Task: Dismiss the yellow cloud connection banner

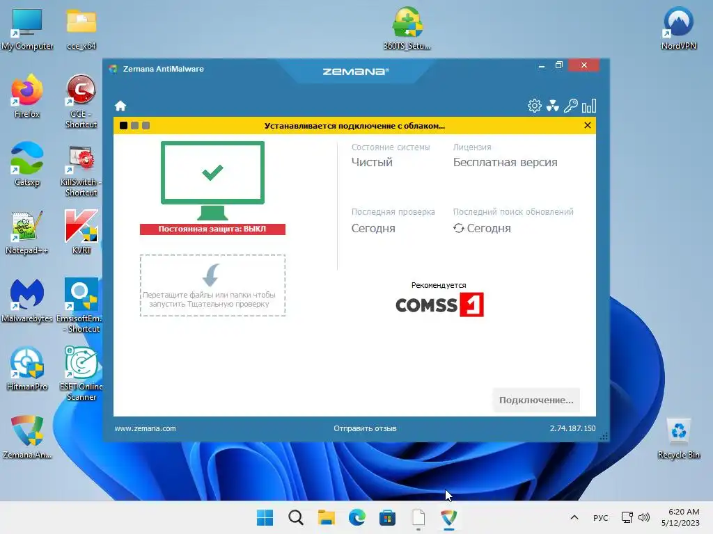Action: click(588, 125)
